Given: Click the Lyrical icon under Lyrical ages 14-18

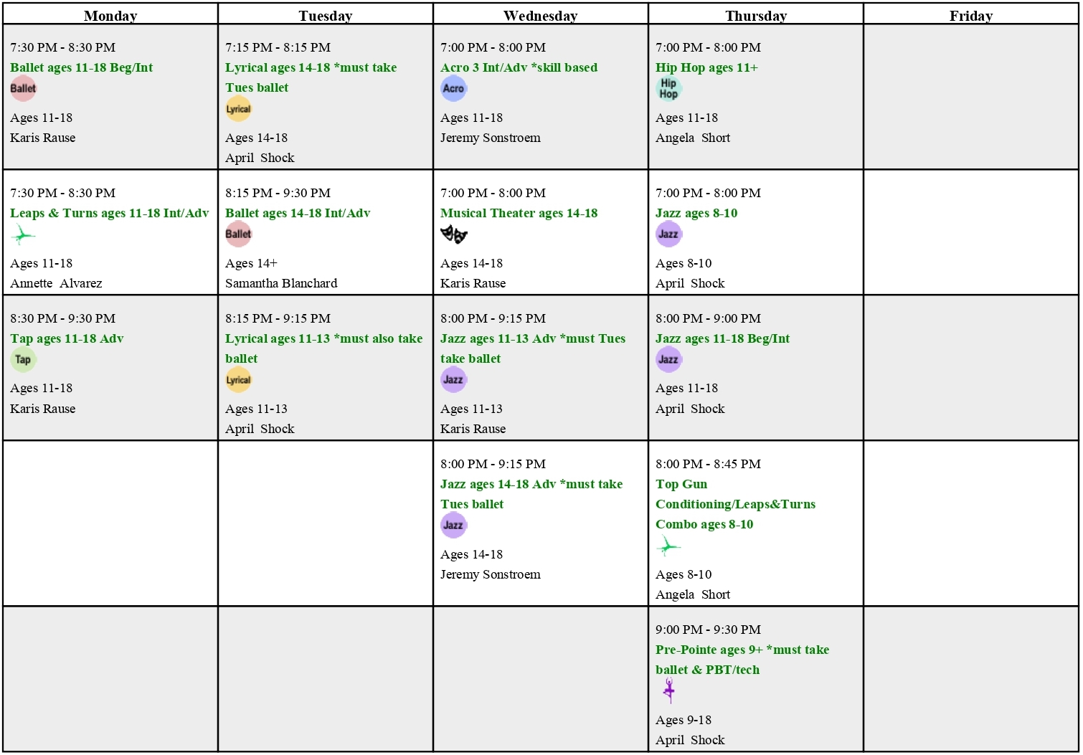Looking at the screenshot, I should click(238, 109).
